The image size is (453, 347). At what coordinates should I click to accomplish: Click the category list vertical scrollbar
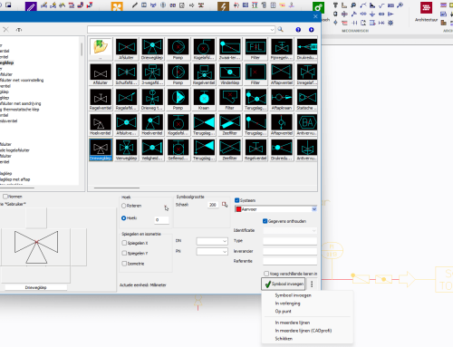pyautogui.click(x=82, y=49)
